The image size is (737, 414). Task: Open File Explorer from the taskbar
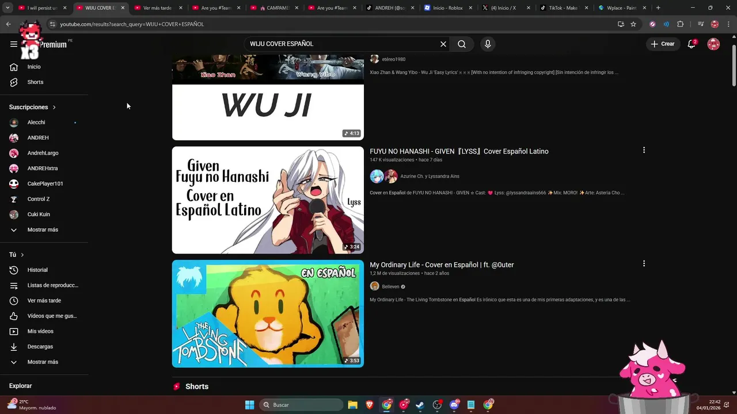pos(352,405)
